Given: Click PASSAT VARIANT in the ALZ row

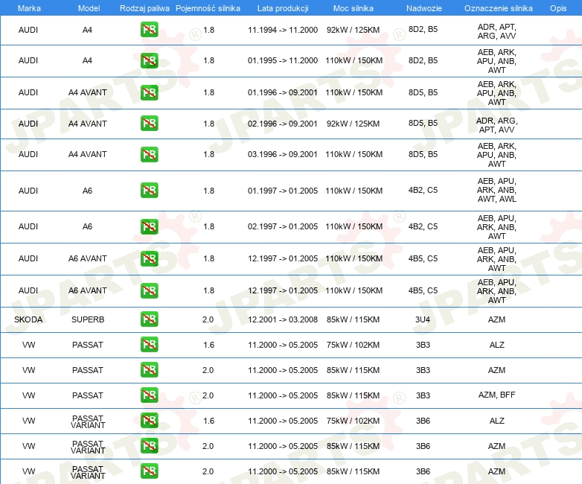Looking at the screenshot, I should coord(88,421).
